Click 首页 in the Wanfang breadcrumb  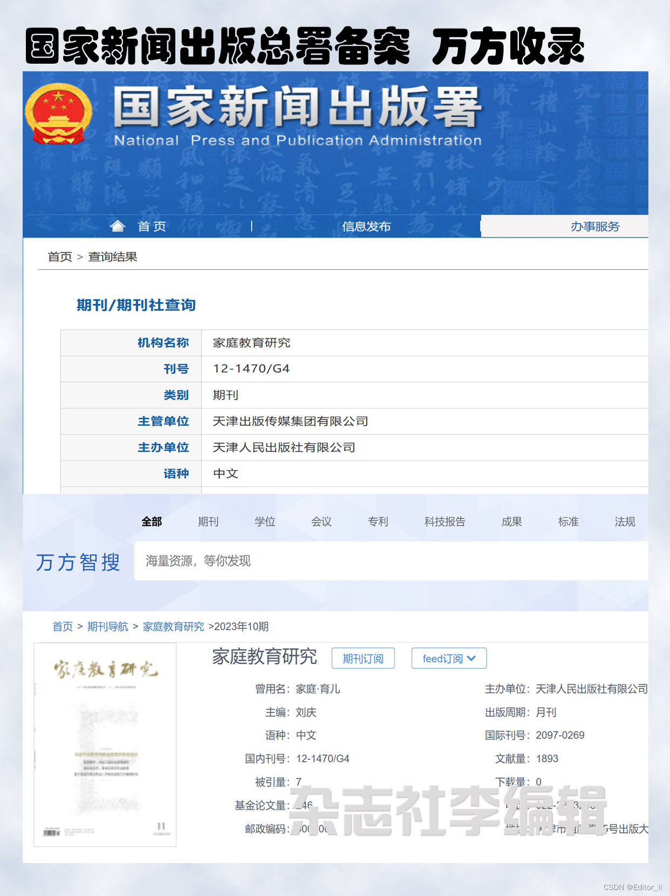[x=63, y=627]
